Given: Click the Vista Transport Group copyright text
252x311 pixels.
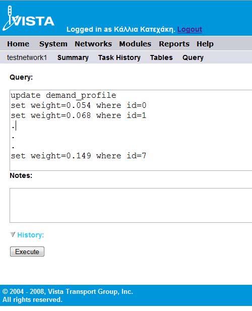Looking at the screenshot, I should 68,295.
